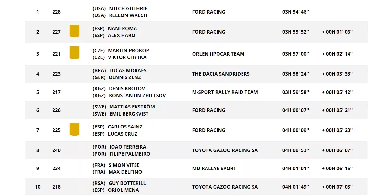The image size is (389, 195).
Task: Click Orlen Jipocar Team name
Action: pyautogui.click(x=218, y=54)
